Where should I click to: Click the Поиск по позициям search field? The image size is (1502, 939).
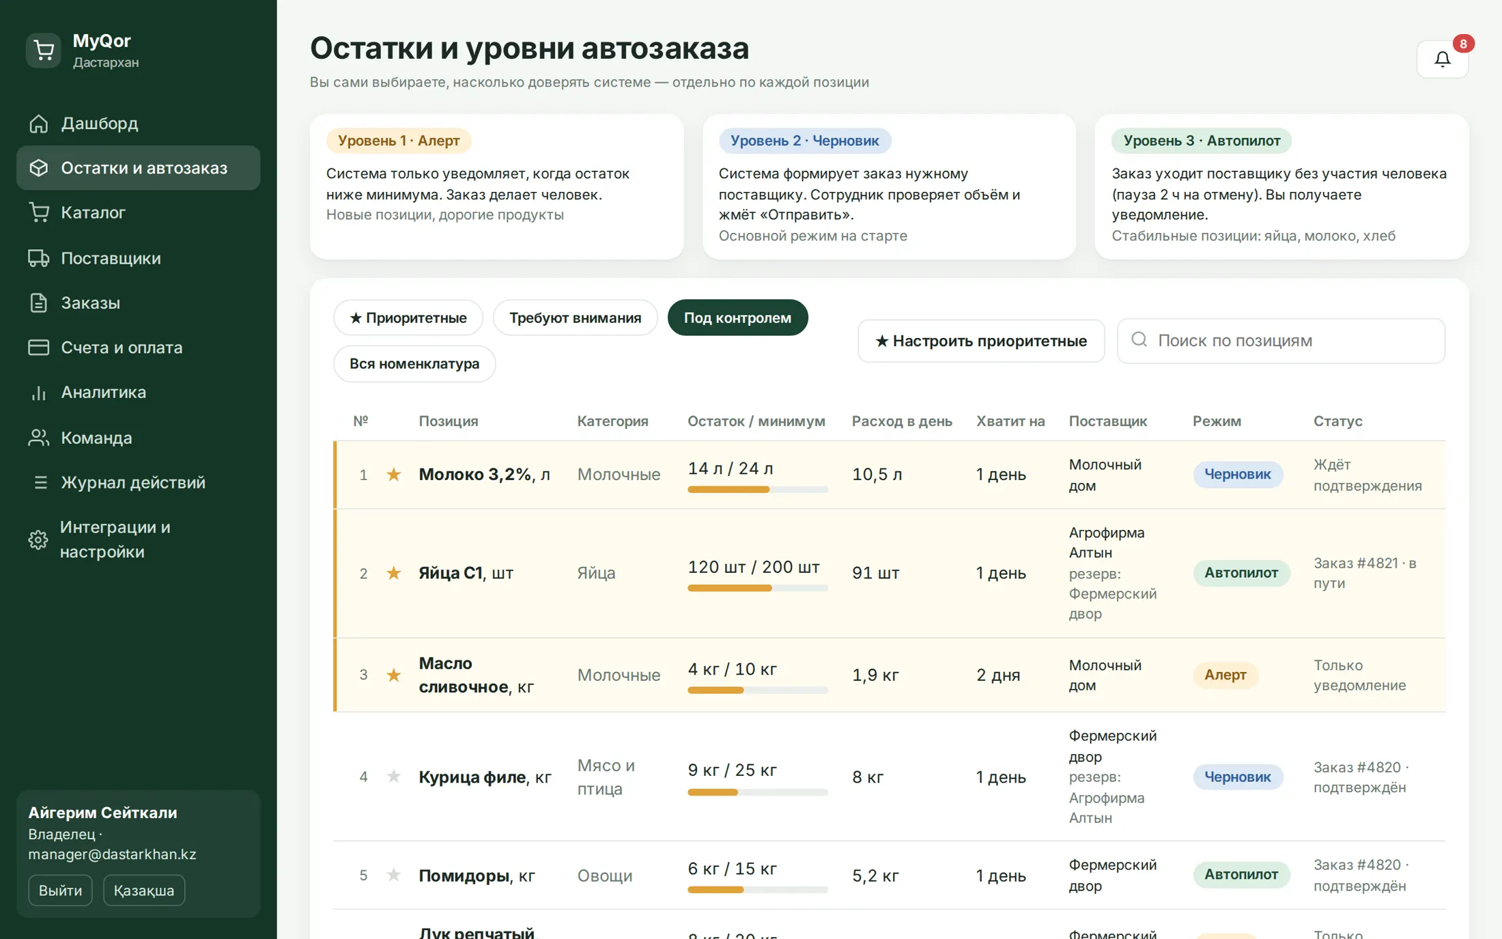[1281, 340]
